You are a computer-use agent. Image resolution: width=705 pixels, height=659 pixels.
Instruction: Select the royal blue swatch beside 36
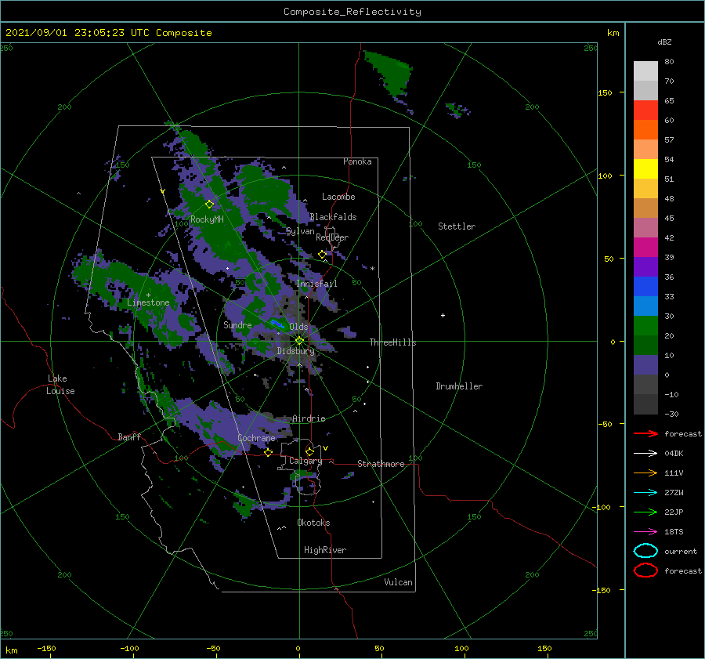[645, 286]
